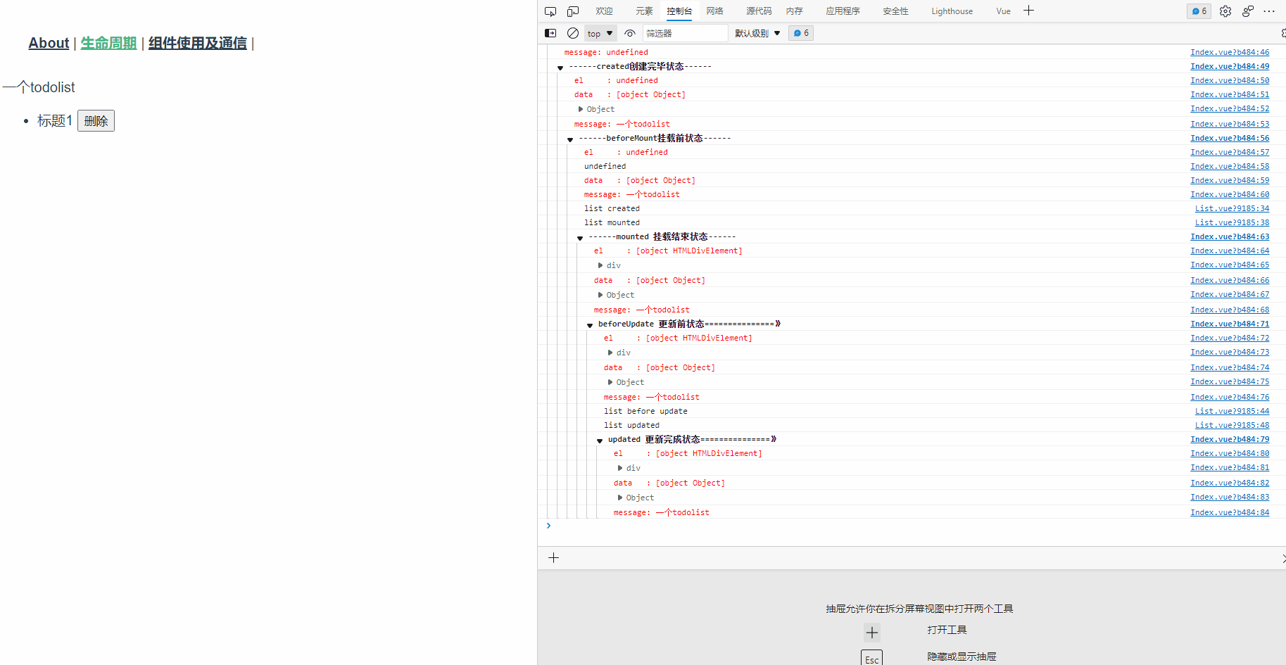The height and width of the screenshot is (665, 1286).
Task: Collapse the beforeUpdate console group
Action: click(x=590, y=326)
